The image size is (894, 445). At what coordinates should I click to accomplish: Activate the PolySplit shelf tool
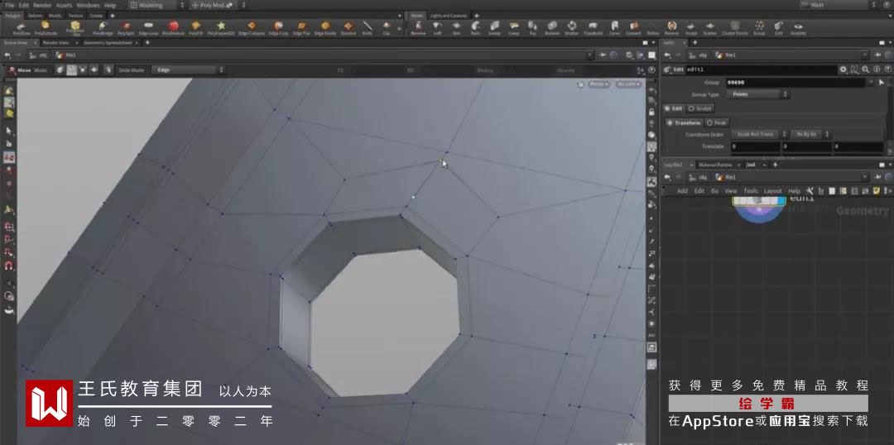point(126,28)
